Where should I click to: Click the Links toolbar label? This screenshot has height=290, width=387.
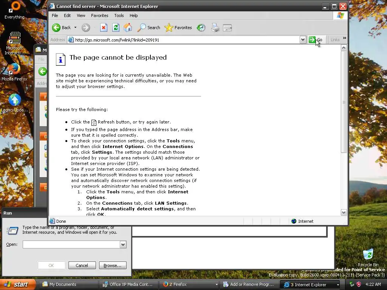335,40
